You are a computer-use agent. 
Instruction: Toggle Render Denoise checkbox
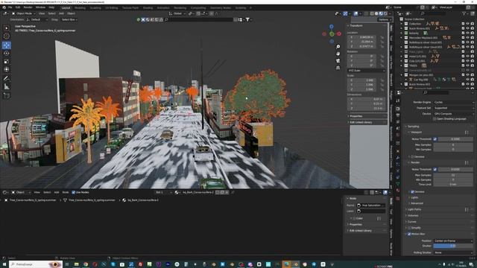[x=412, y=192]
